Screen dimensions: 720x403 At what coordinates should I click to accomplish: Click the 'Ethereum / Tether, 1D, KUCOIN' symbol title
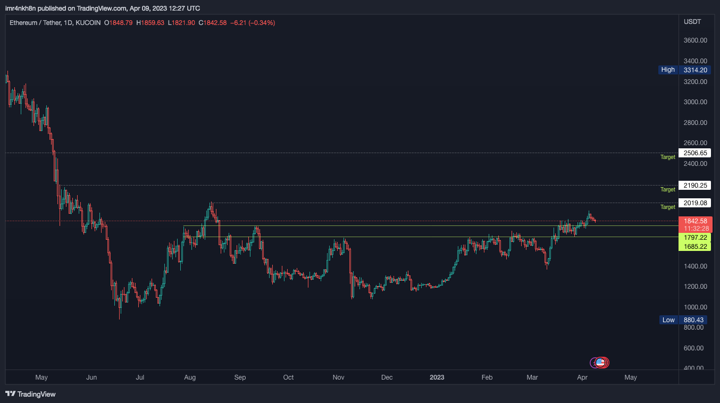pyautogui.click(x=55, y=23)
